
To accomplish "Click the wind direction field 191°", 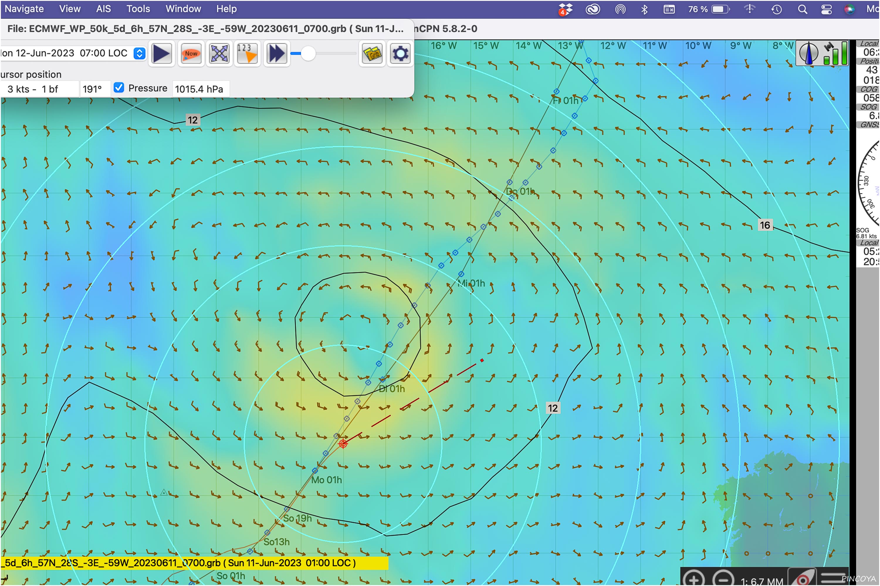I will point(95,89).
